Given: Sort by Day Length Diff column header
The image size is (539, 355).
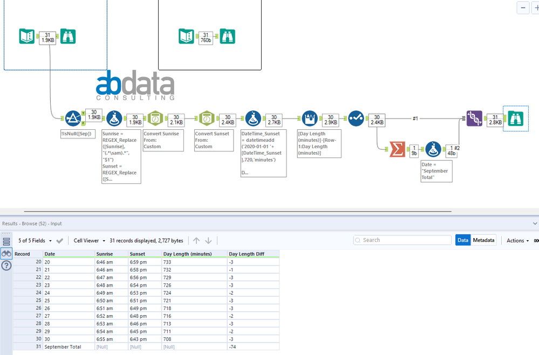Looking at the screenshot, I should pos(254,254).
